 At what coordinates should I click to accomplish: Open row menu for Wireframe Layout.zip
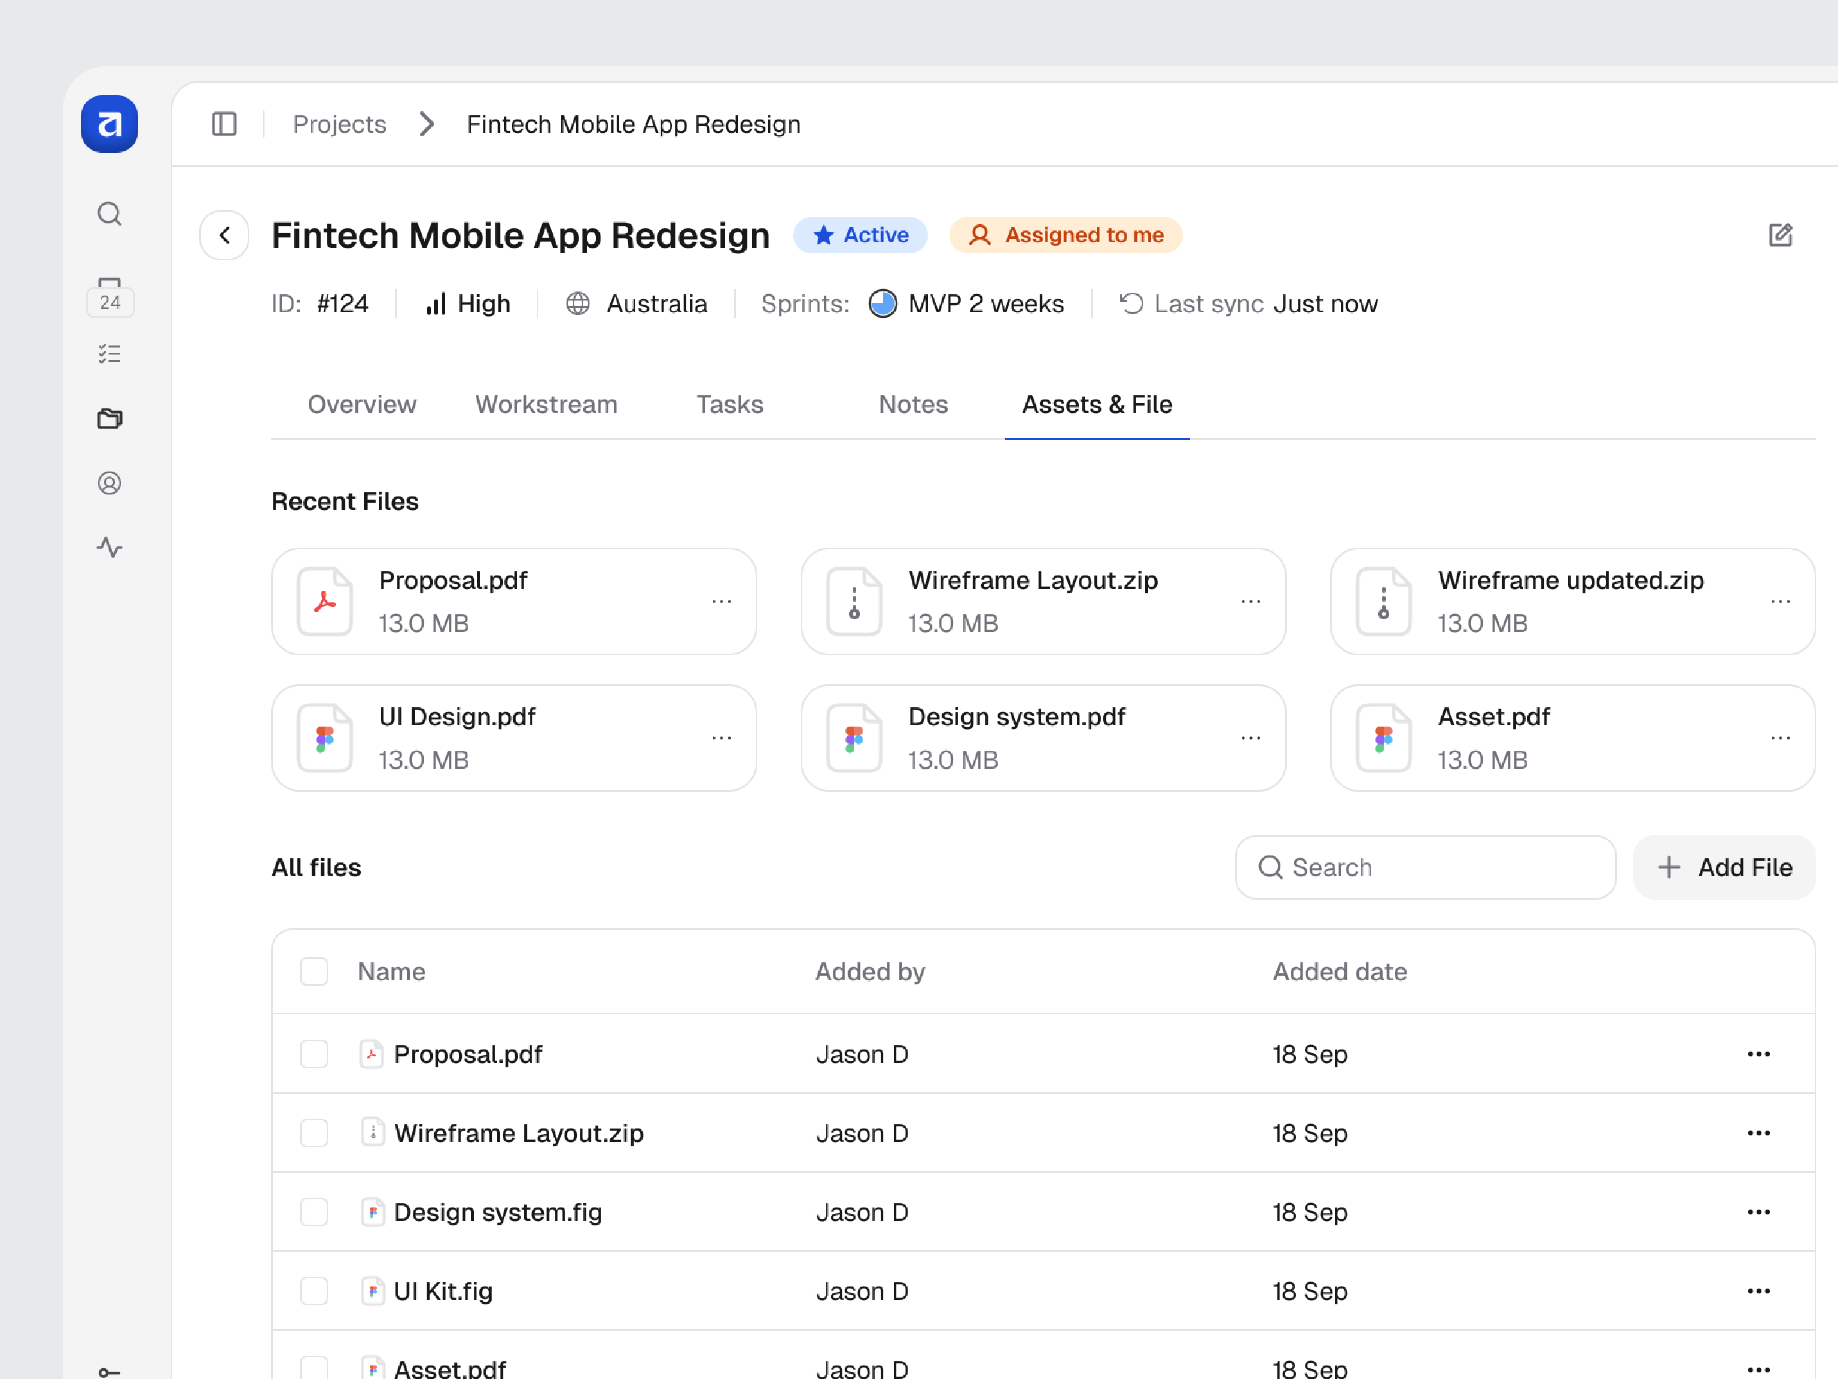click(1758, 1132)
